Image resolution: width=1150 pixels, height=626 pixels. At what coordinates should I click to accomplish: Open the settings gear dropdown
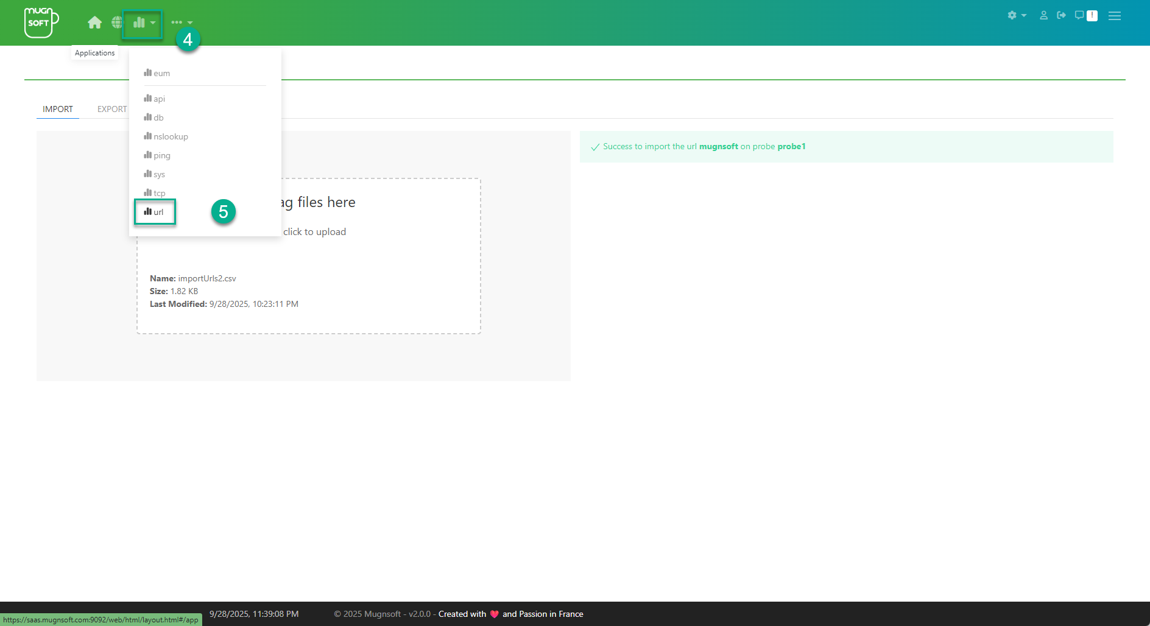click(x=1016, y=15)
